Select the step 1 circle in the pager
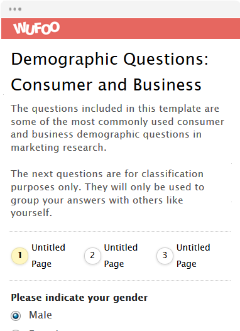 click(x=19, y=256)
